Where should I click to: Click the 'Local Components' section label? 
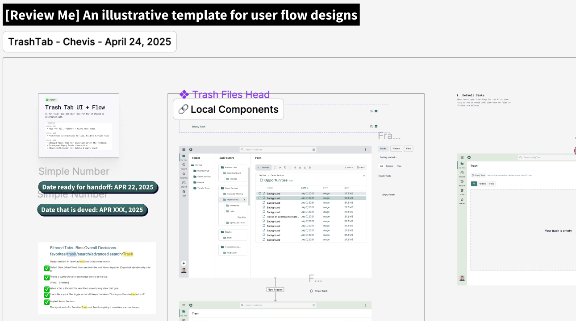click(x=228, y=109)
